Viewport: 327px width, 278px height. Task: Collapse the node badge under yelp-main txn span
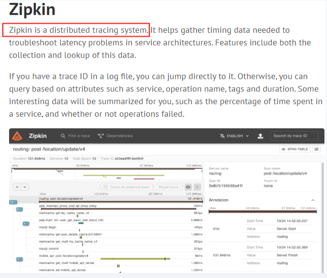tap(26, 223)
